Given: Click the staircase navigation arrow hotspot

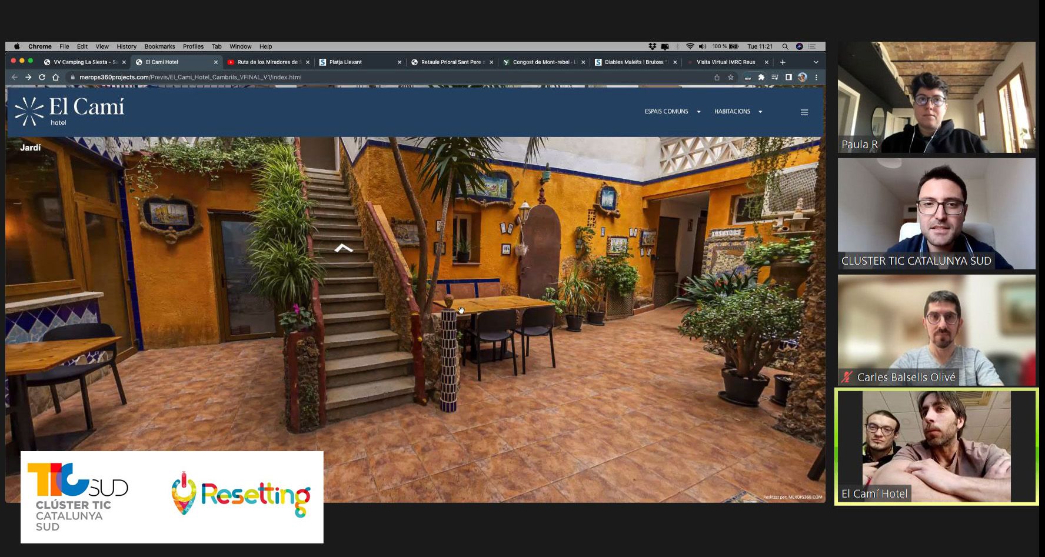Looking at the screenshot, I should pos(344,249).
